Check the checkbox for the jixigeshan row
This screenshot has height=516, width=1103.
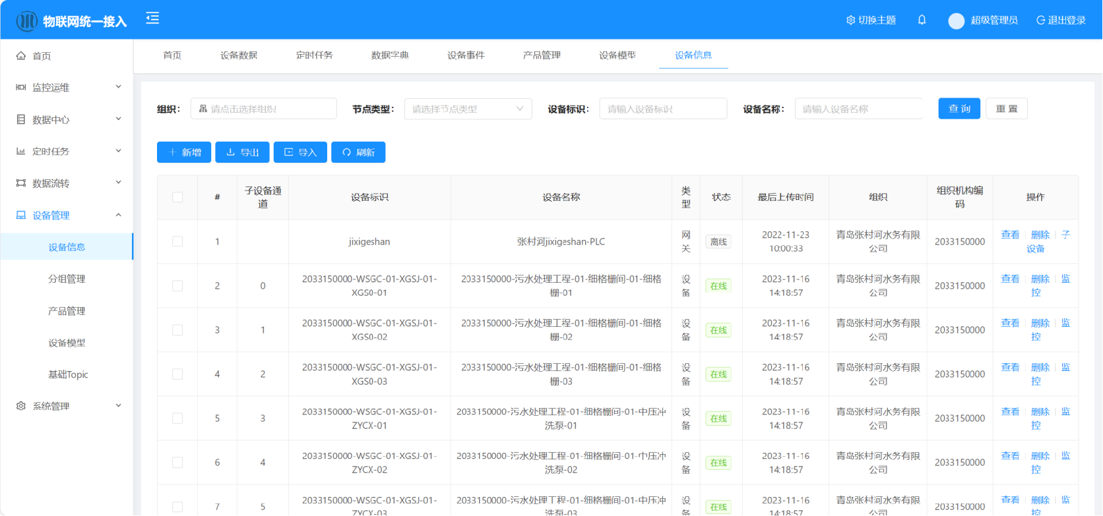pos(177,242)
